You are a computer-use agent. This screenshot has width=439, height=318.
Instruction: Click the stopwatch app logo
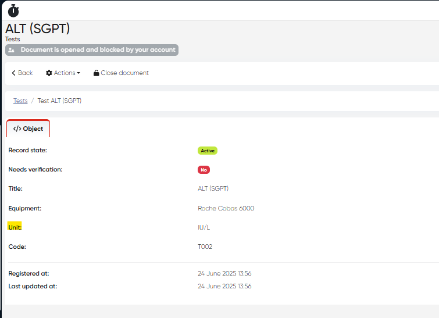(x=13, y=10)
